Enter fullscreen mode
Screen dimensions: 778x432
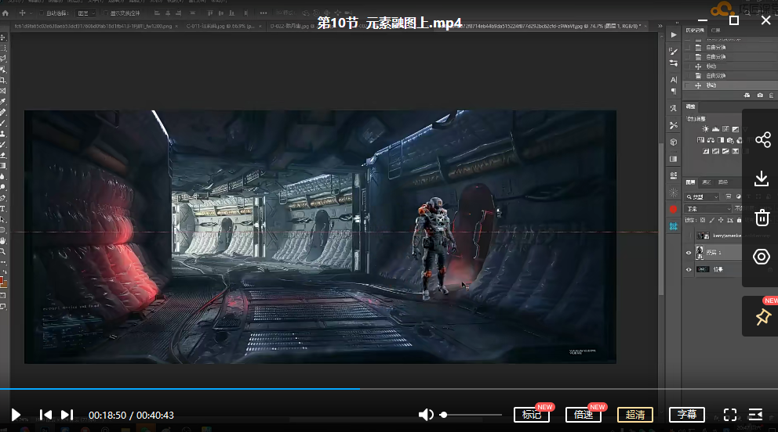[x=729, y=415]
